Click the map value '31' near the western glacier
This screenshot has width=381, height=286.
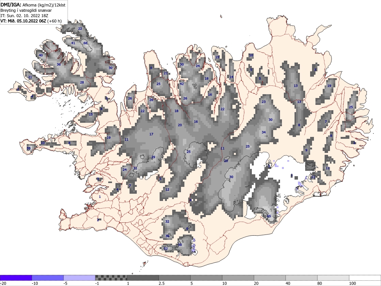tap(135, 168)
